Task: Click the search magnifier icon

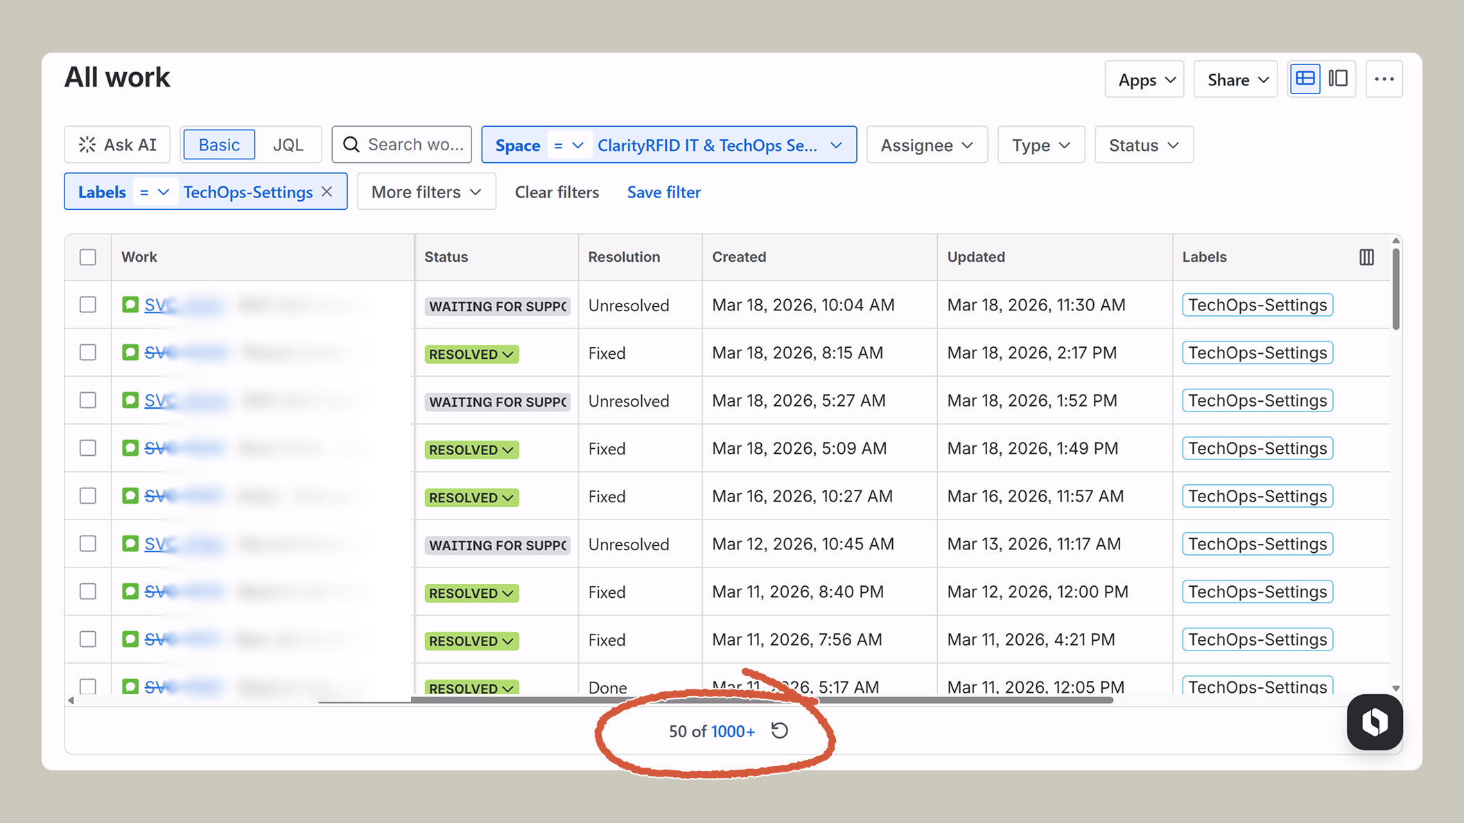Action: 351,144
